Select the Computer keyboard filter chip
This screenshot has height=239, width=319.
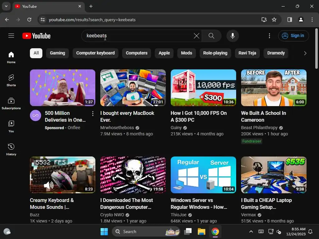point(95,53)
